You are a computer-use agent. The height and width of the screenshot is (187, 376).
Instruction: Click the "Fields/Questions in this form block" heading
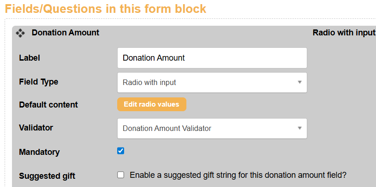106,9
